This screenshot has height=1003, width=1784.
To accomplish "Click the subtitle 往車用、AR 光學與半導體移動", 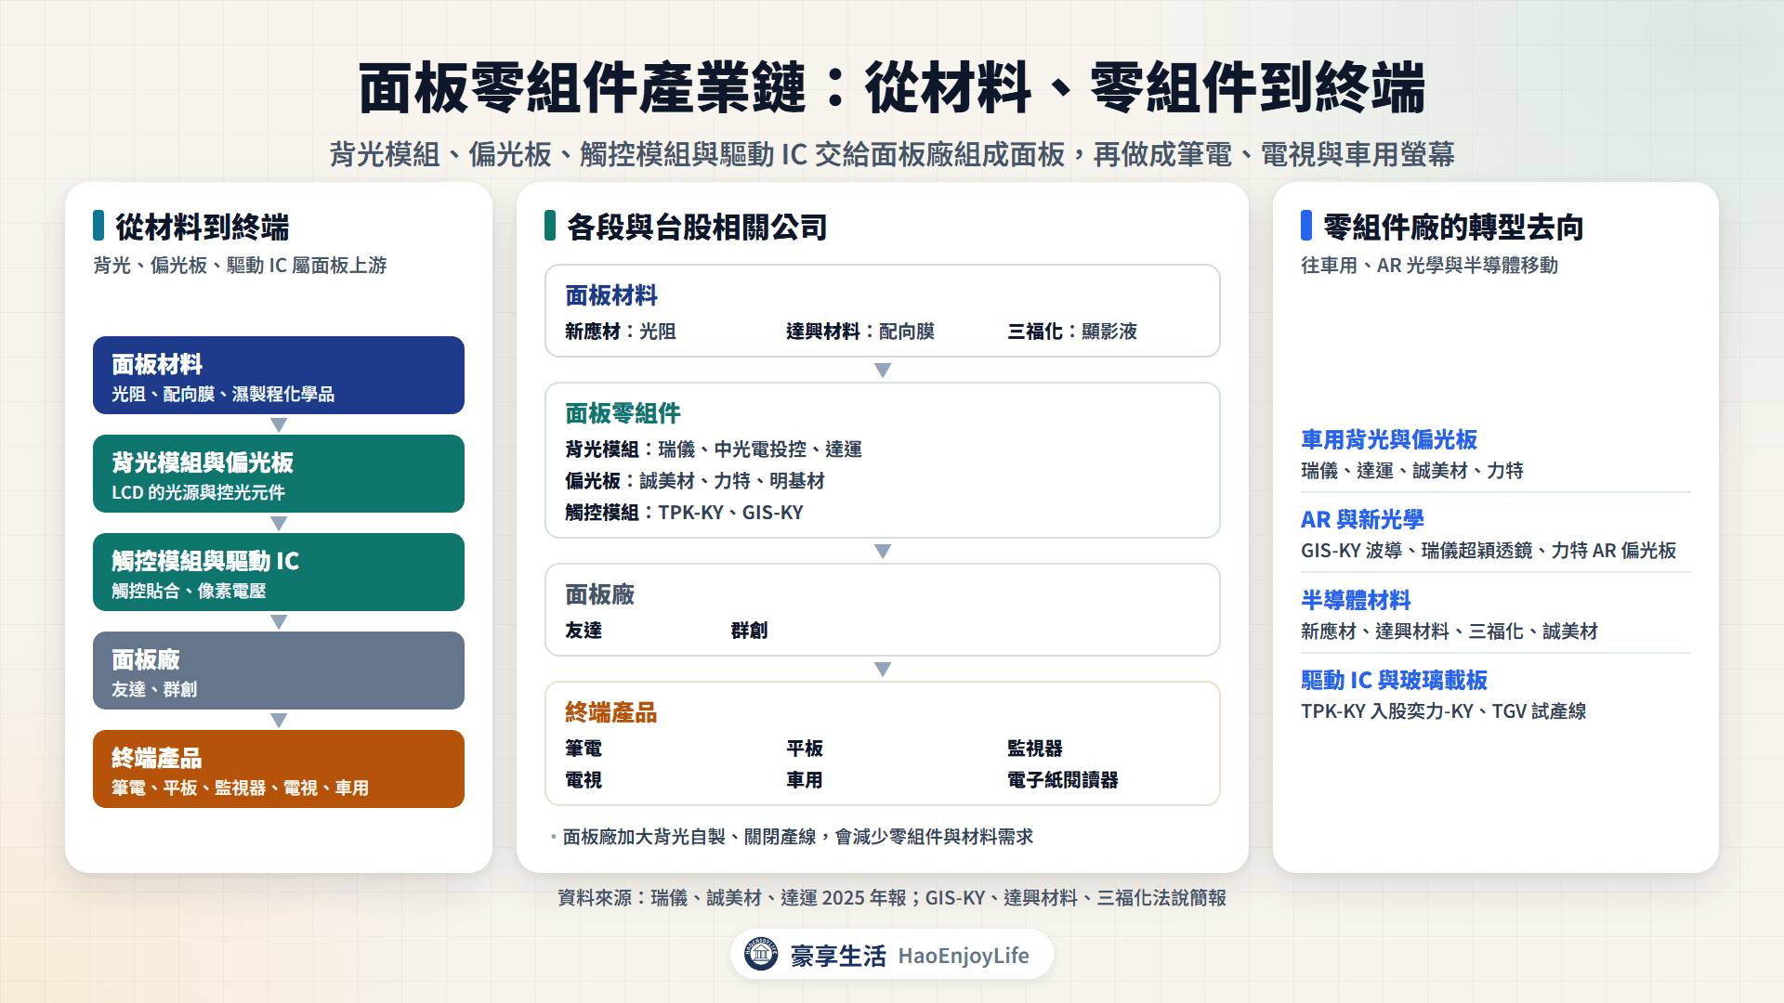I will (x=1429, y=266).
